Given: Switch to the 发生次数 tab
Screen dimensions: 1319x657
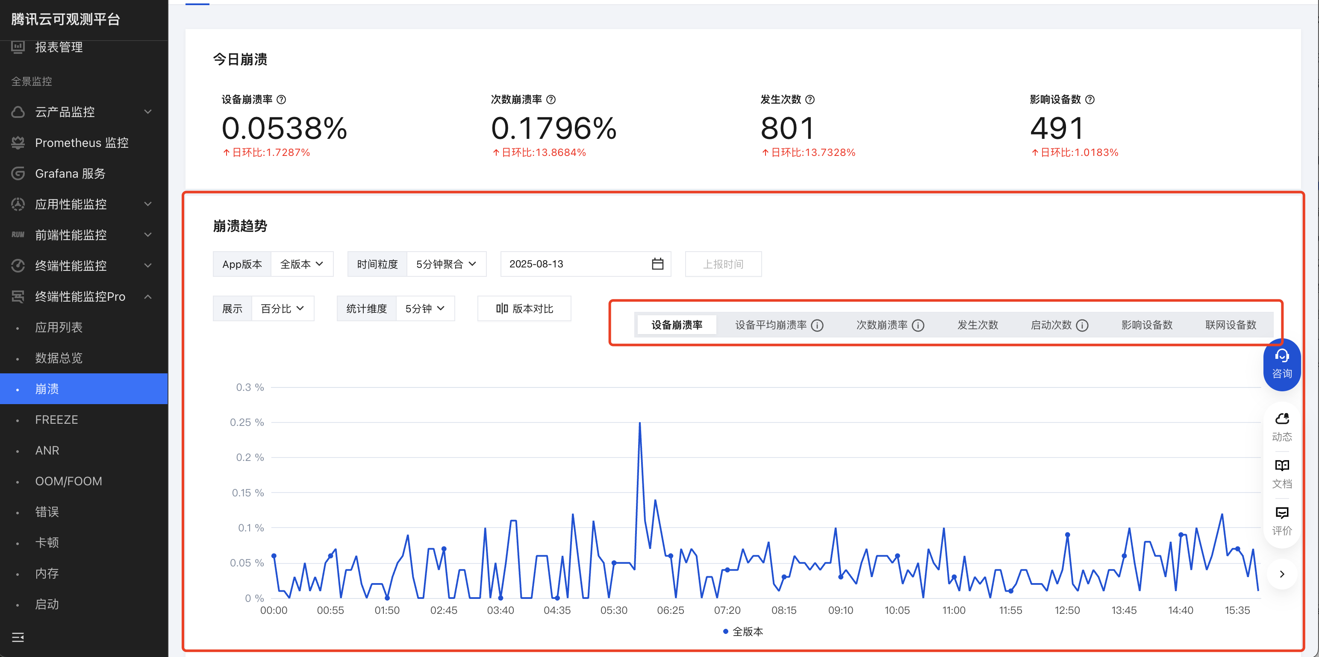Looking at the screenshot, I should (977, 326).
